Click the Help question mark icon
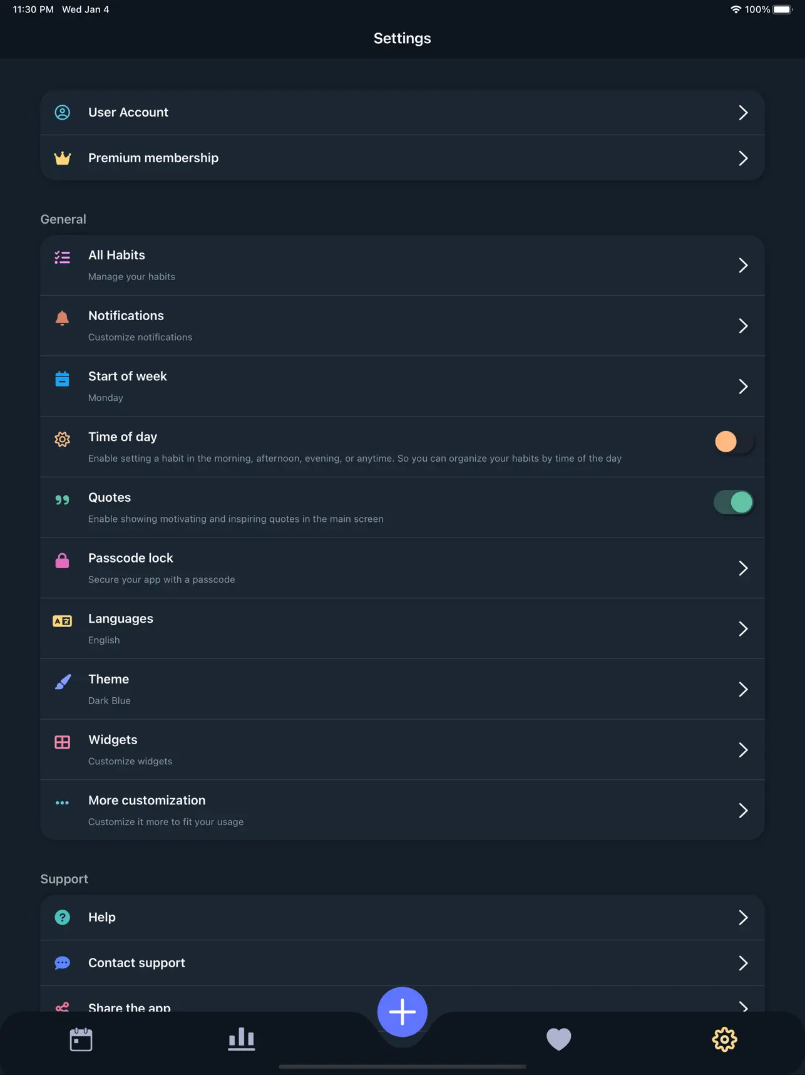The image size is (805, 1075). click(63, 917)
